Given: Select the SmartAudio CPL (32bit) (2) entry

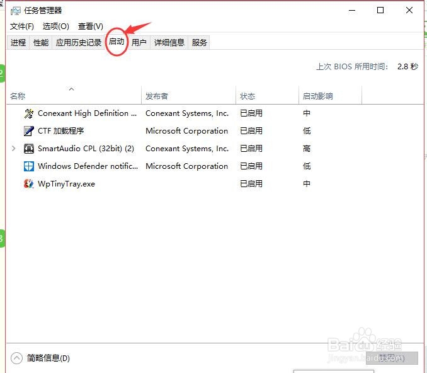Looking at the screenshot, I should point(215,149).
